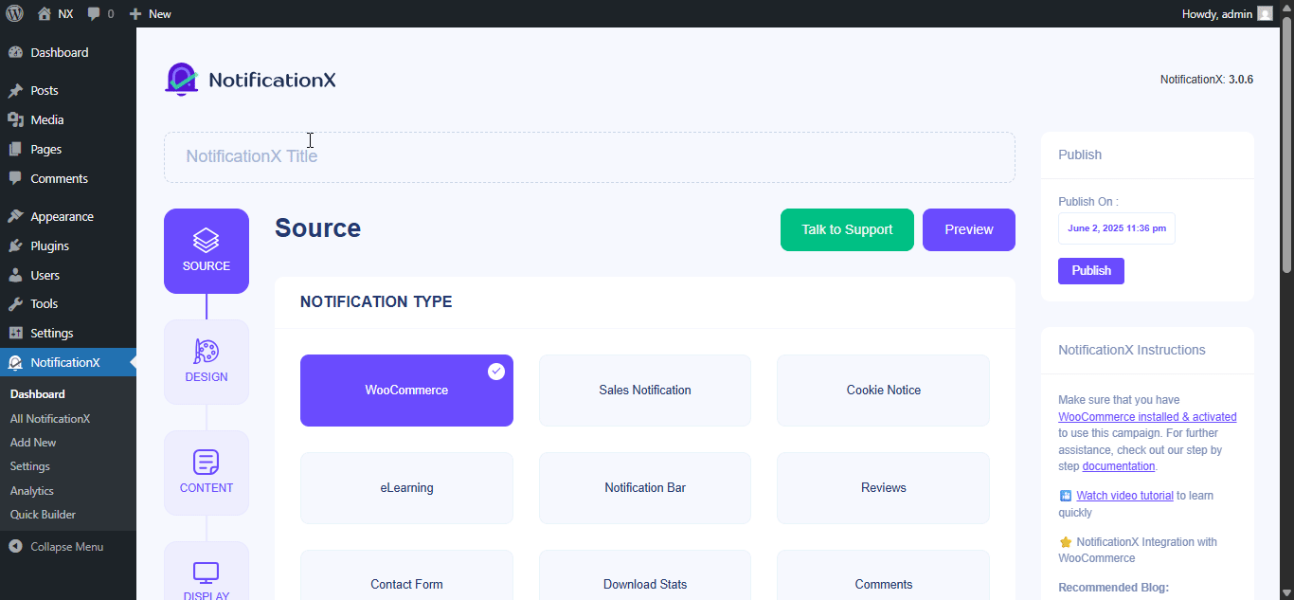Click the Appearance paintbrush icon
This screenshot has width=1294, height=600.
[15, 217]
